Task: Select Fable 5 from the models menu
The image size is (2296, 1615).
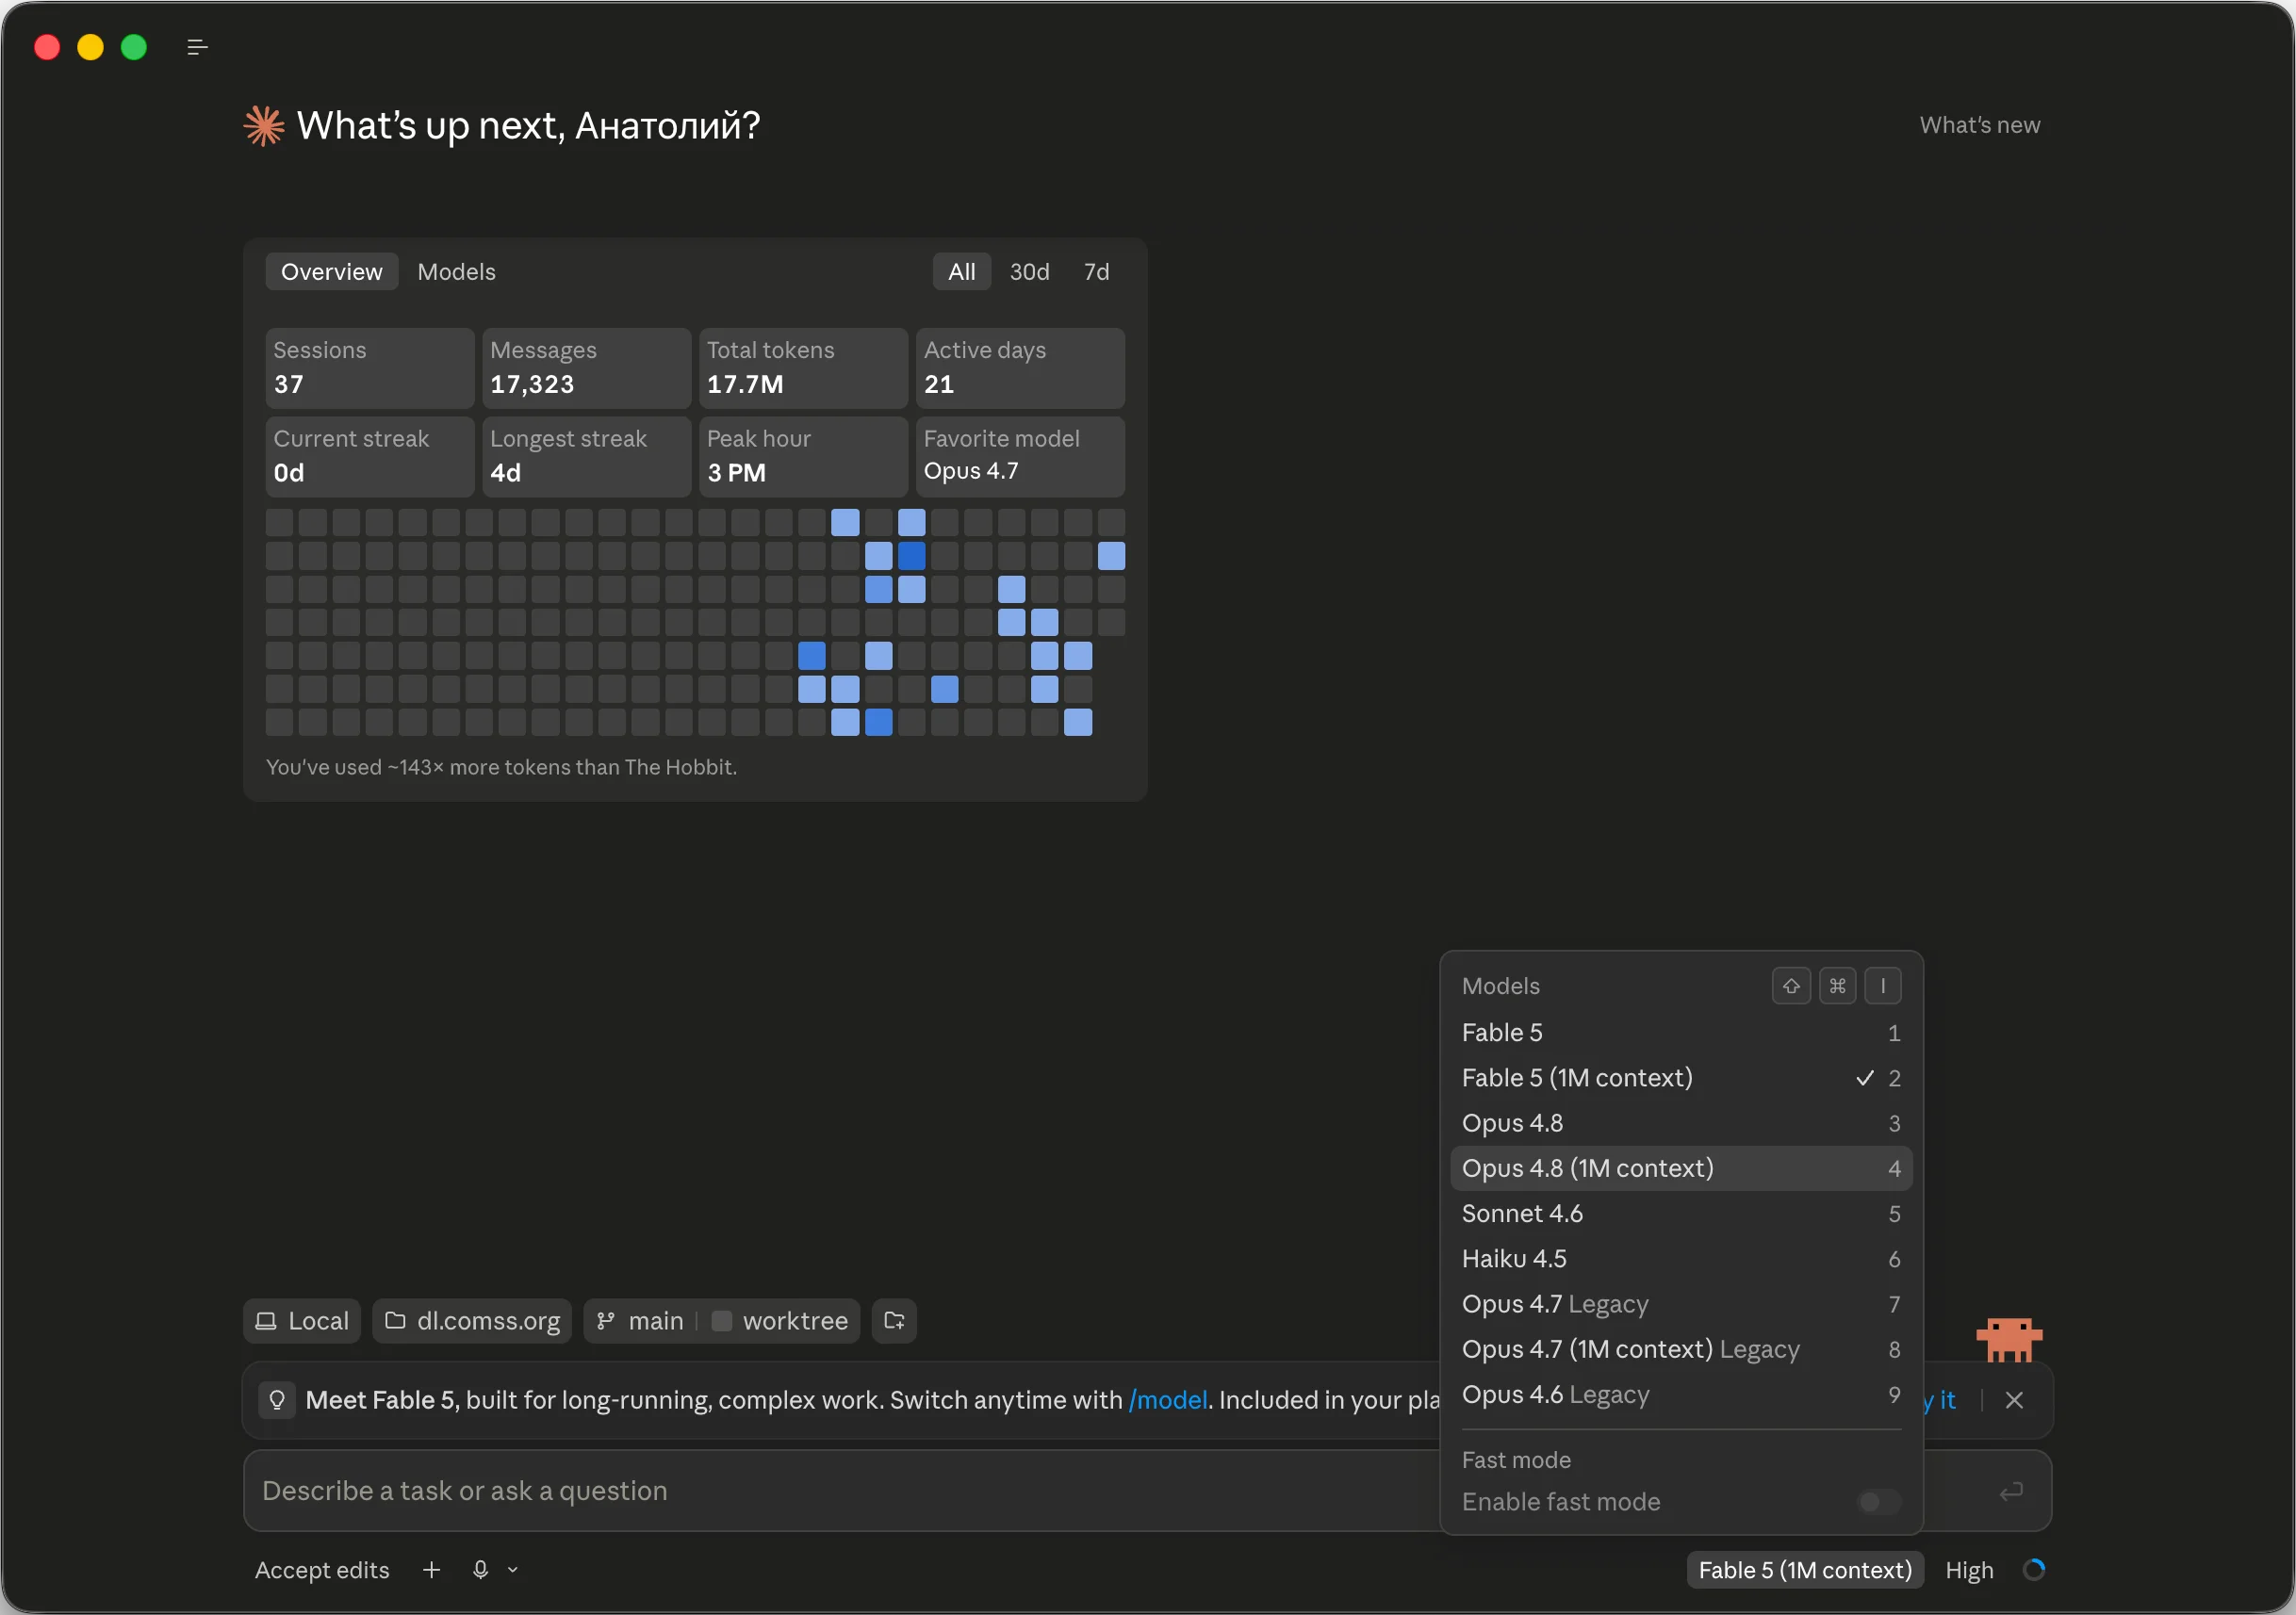Action: point(1681,1033)
